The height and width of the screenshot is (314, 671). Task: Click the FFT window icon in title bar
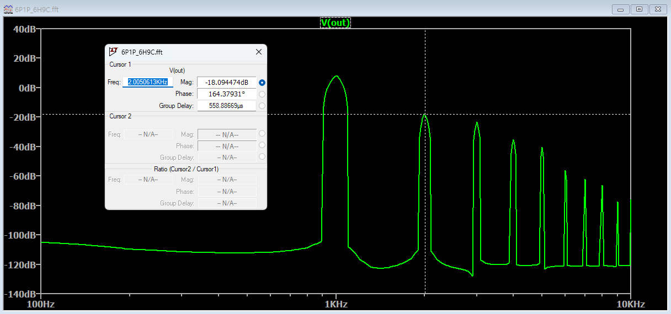pos(8,9)
